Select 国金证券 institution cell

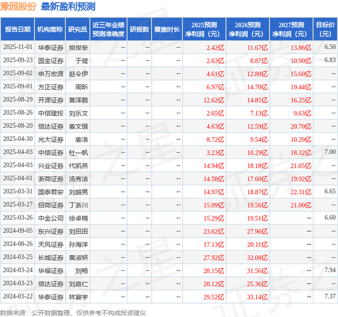51,61
